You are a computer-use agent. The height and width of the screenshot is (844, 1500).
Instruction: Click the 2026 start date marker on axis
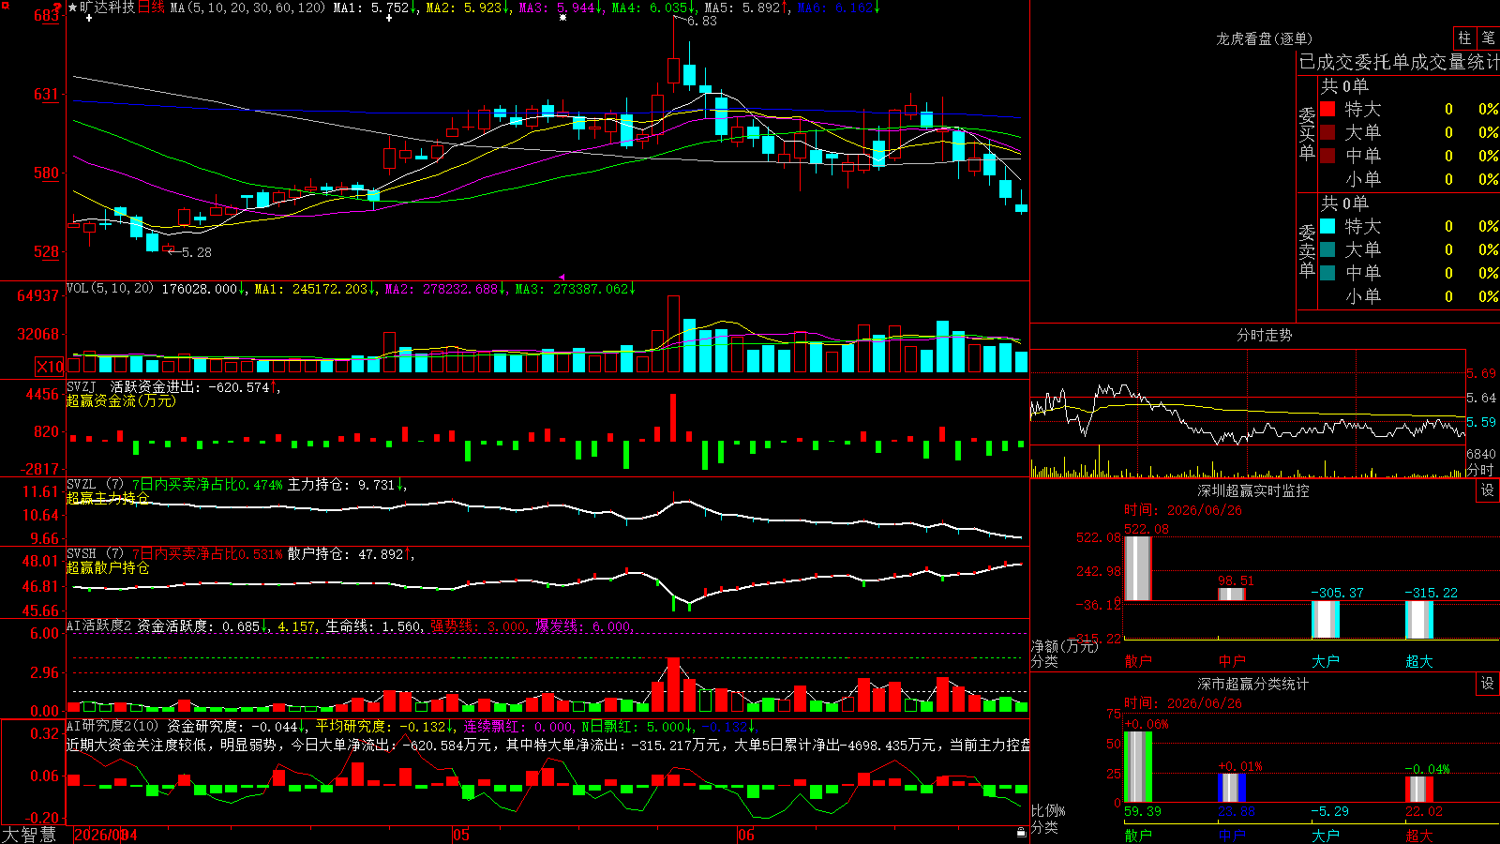click(106, 835)
